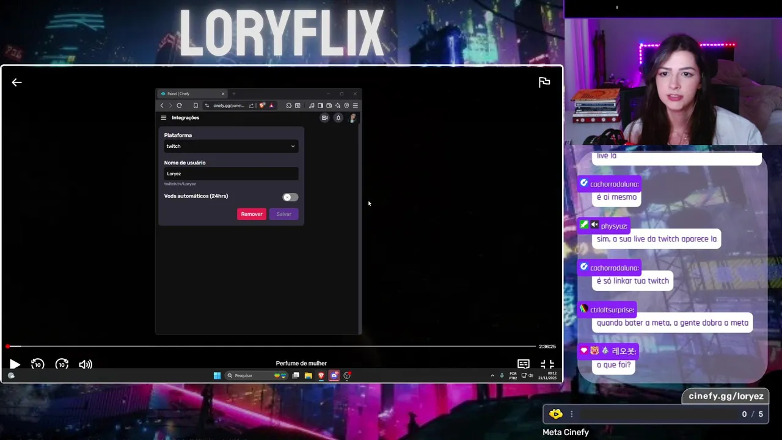Toggle the browser sidebar panel icon
The width and height of the screenshot is (782, 440).
[320, 105]
